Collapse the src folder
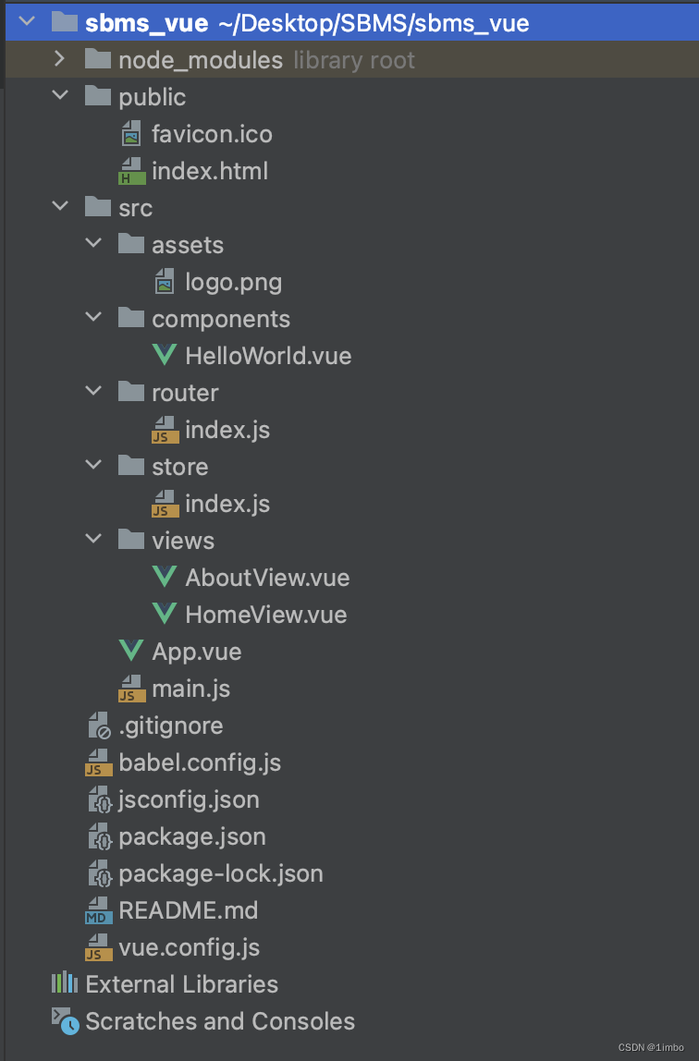 (60, 207)
